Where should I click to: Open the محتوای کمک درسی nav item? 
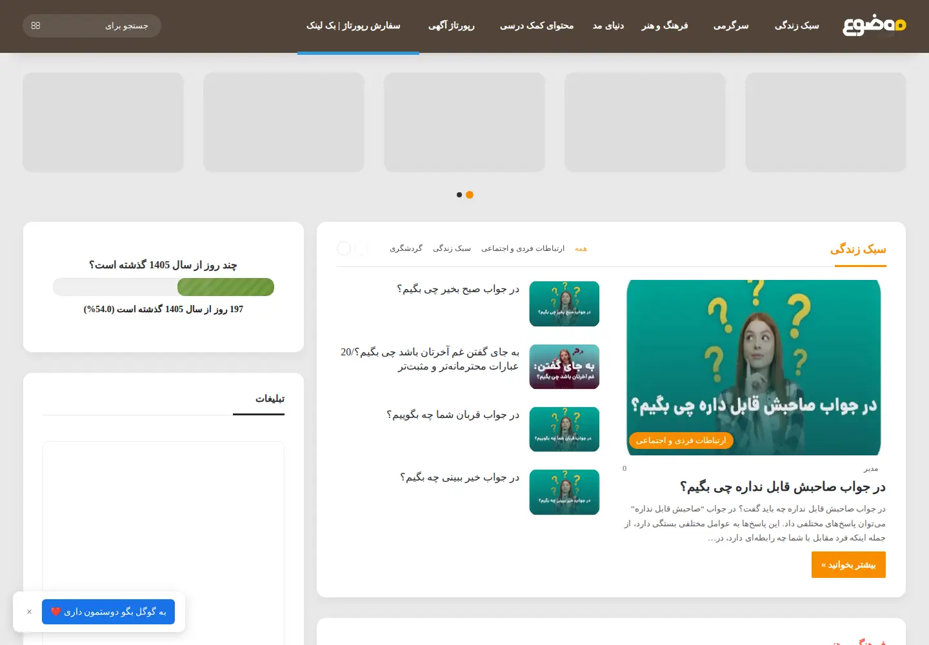(x=537, y=26)
